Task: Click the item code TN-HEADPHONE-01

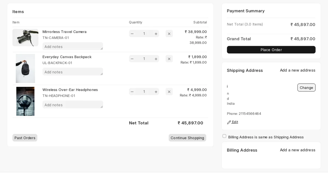Action: [x=59, y=96]
